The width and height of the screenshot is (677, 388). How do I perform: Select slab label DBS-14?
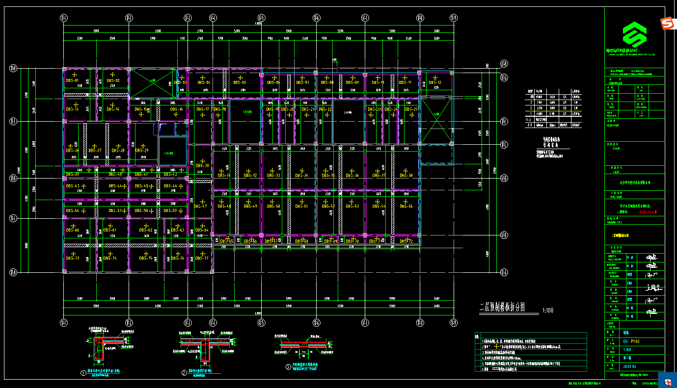pos(112,109)
